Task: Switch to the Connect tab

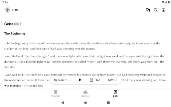Action: tap(85, 94)
